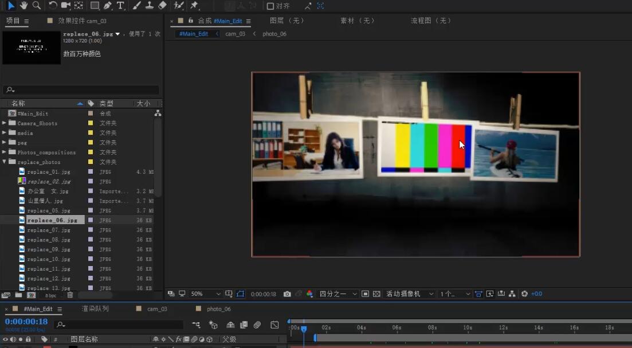Viewport: 632px width, 348px height.
Task: Open the composition mini-flowchart in timeline
Action: click(x=196, y=324)
